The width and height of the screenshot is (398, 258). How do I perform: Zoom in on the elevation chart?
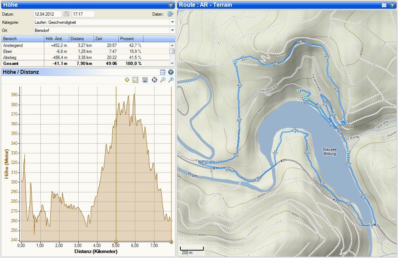(x=171, y=80)
